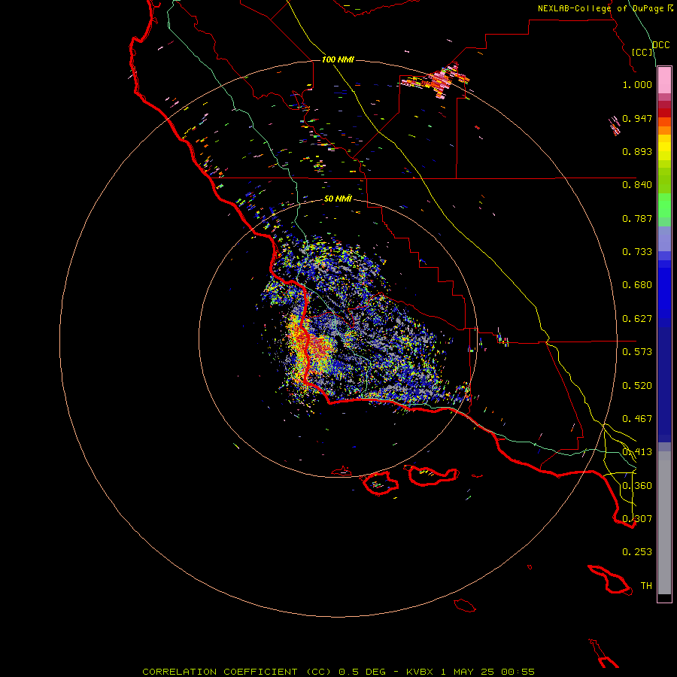Select the 0.947 scale value
This screenshot has width=677, height=677.
pyautogui.click(x=637, y=118)
